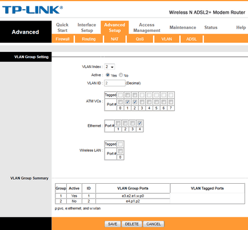
Task: Check Ethernet Port # 2 checkbox
Action: coord(125,123)
